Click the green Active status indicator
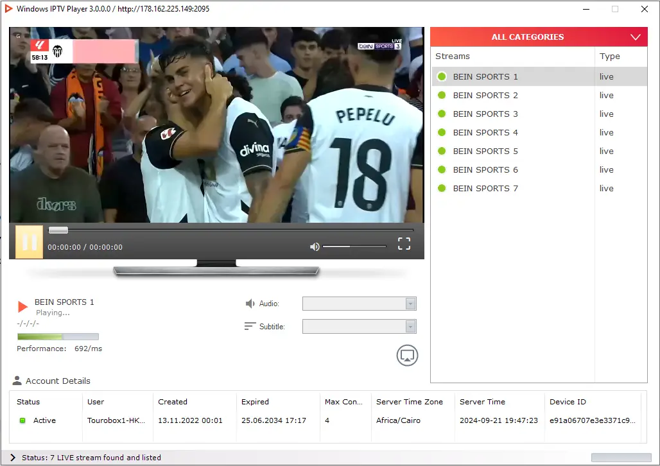This screenshot has width=660, height=466. 22,420
